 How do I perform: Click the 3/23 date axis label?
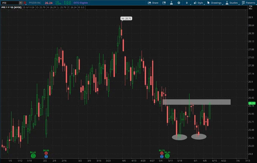[x=108, y=161]
